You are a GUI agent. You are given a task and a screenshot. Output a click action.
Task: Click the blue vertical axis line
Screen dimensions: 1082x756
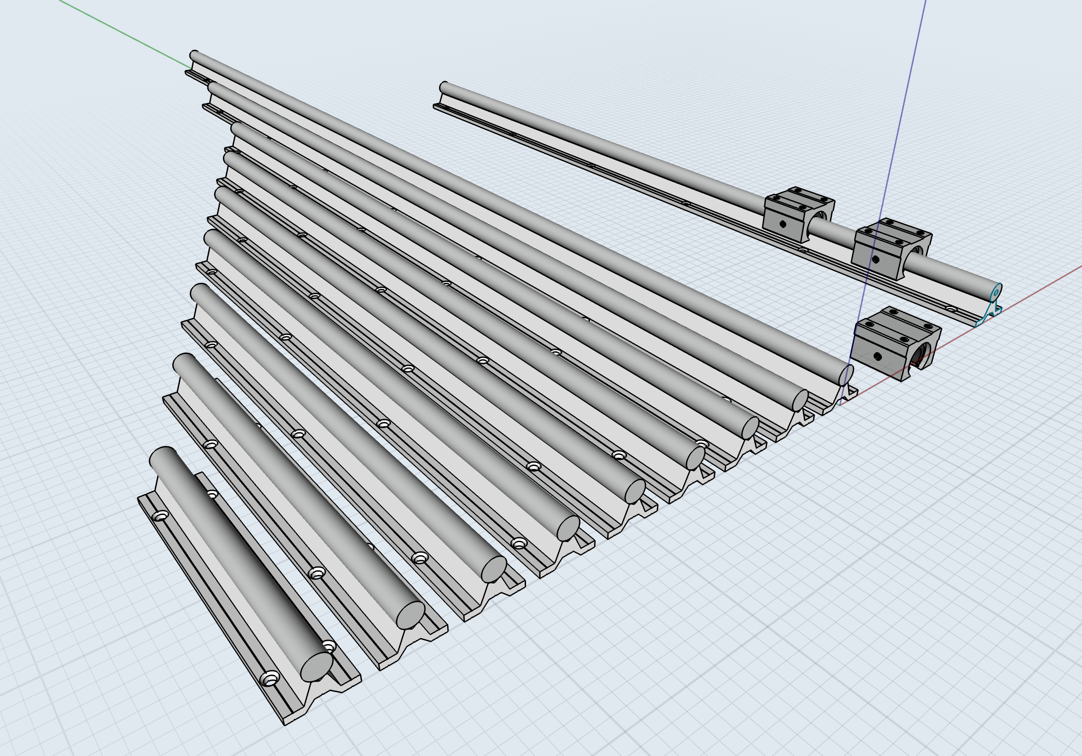coord(903,113)
